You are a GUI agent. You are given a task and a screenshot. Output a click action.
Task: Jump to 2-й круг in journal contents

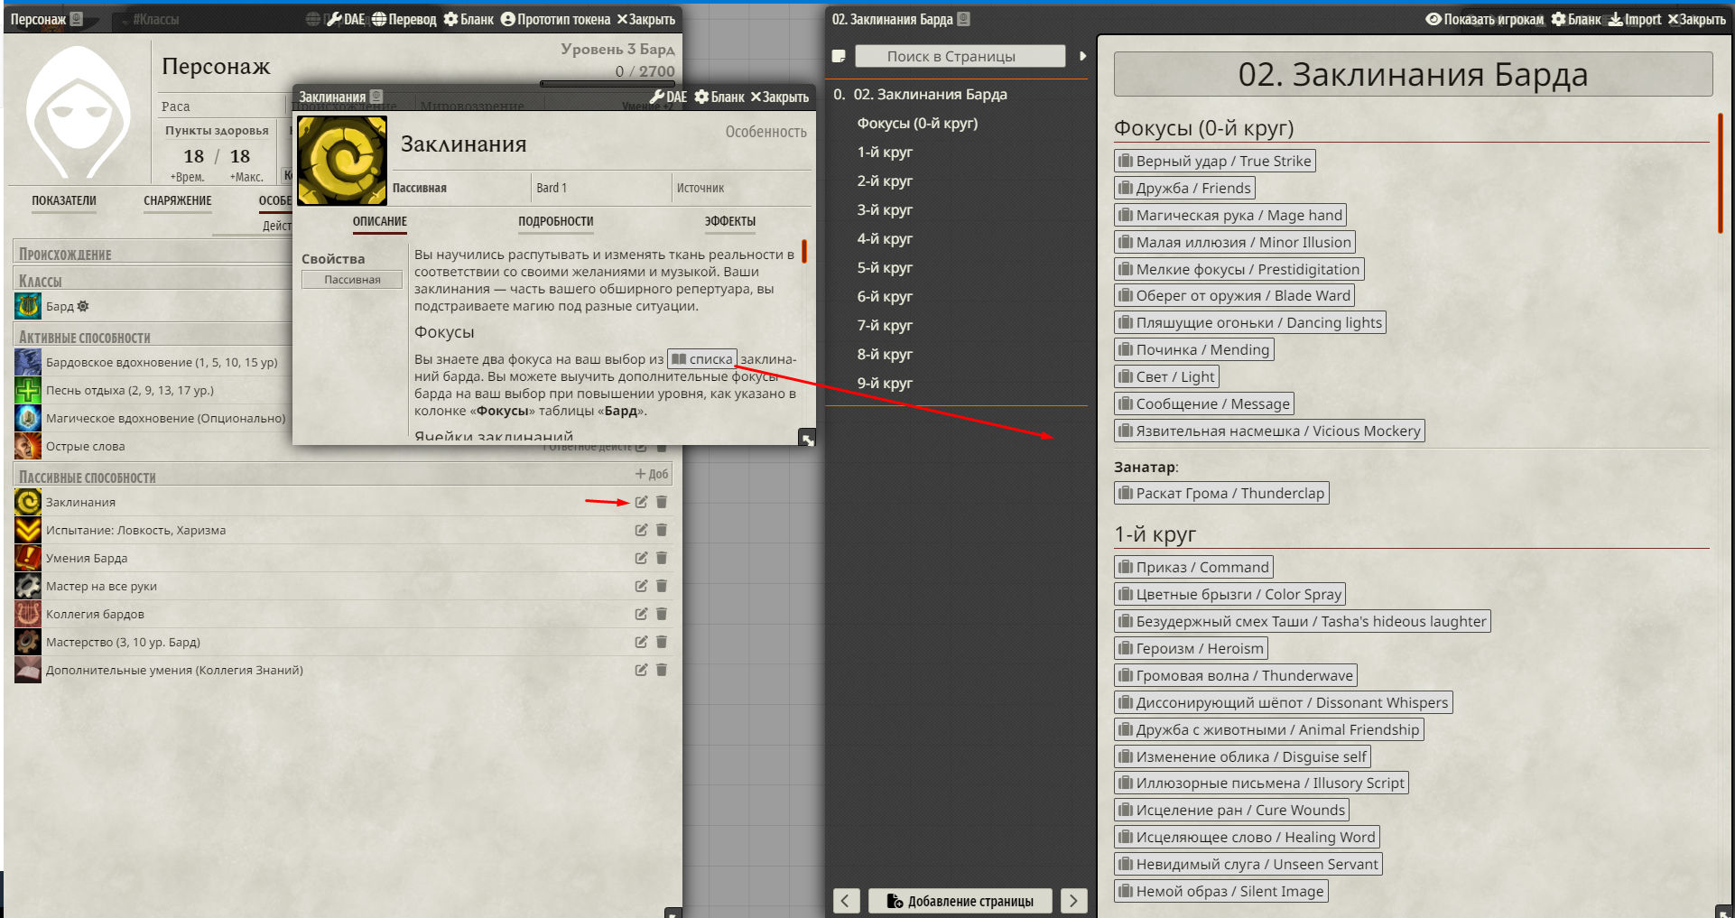tap(885, 181)
